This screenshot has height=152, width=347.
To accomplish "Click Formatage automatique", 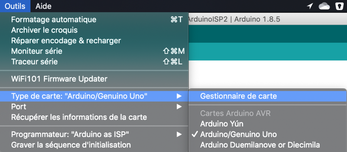I will point(54,20).
